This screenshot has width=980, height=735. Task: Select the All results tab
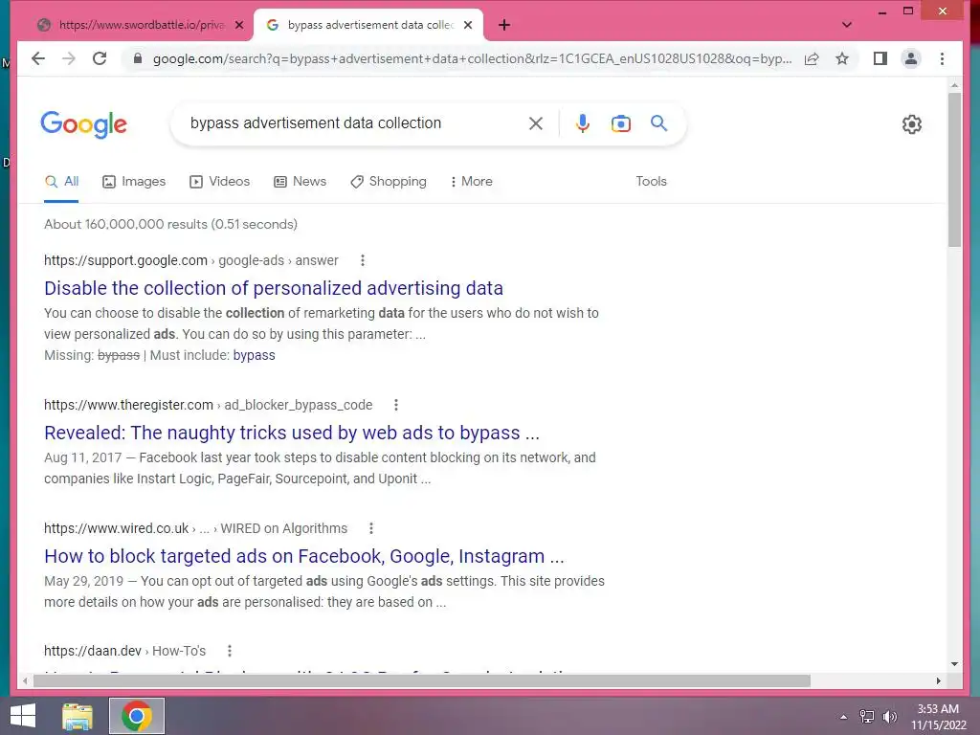point(61,181)
